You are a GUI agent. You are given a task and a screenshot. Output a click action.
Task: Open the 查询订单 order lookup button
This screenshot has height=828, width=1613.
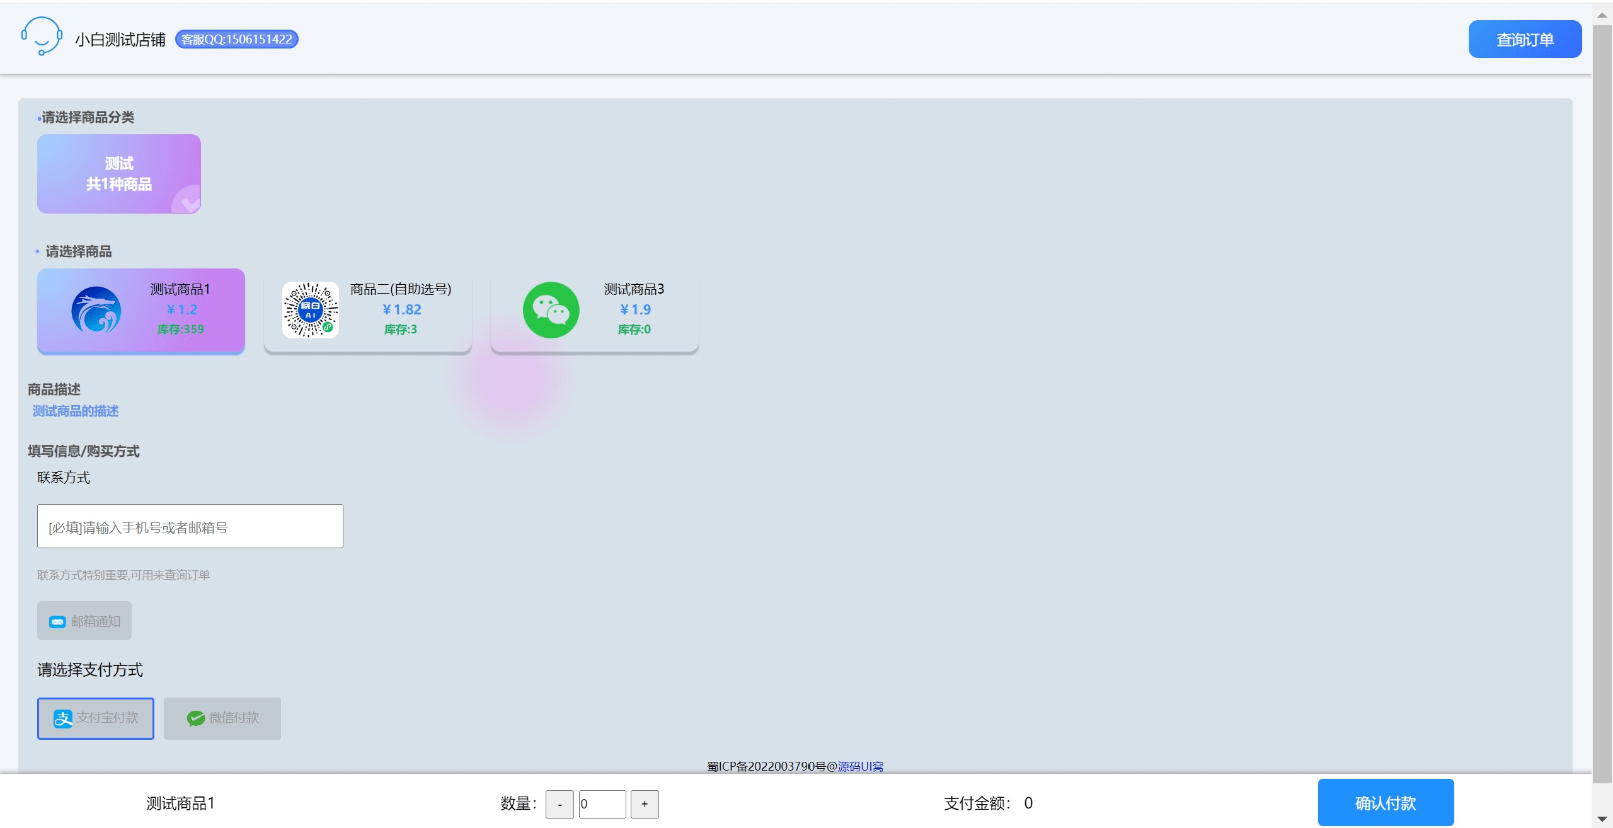click(x=1525, y=39)
